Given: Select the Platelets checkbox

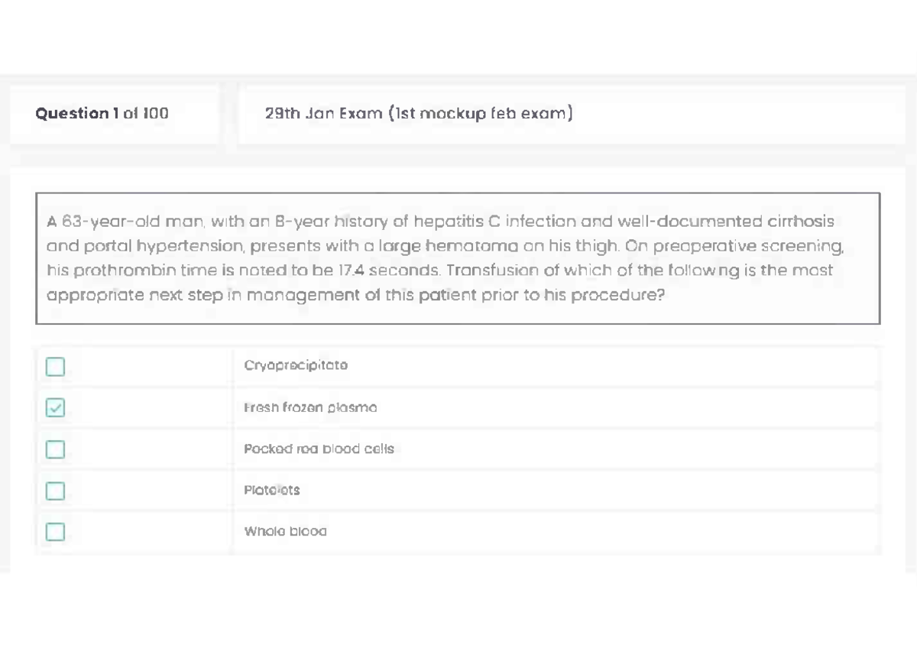Looking at the screenshot, I should point(55,491).
